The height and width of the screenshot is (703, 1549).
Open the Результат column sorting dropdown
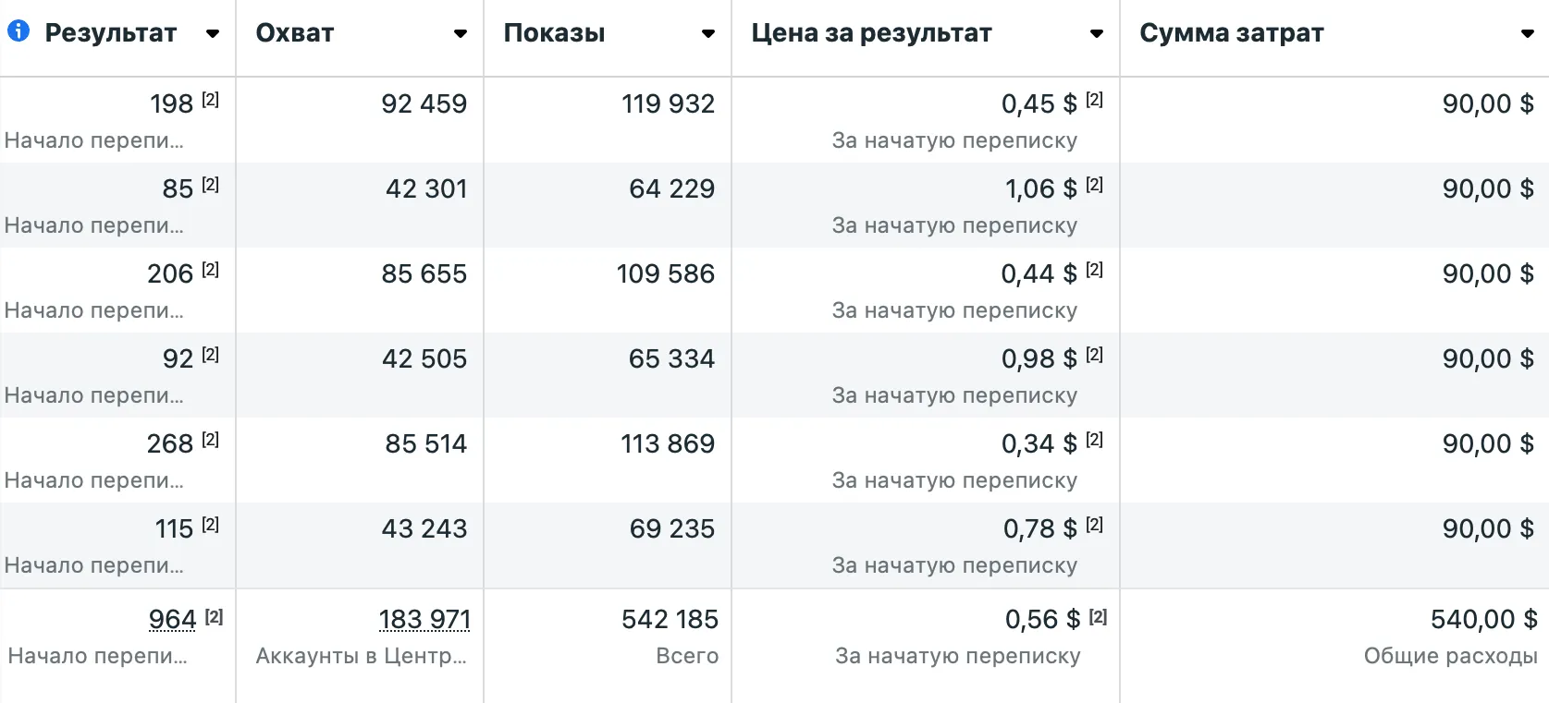[213, 35]
